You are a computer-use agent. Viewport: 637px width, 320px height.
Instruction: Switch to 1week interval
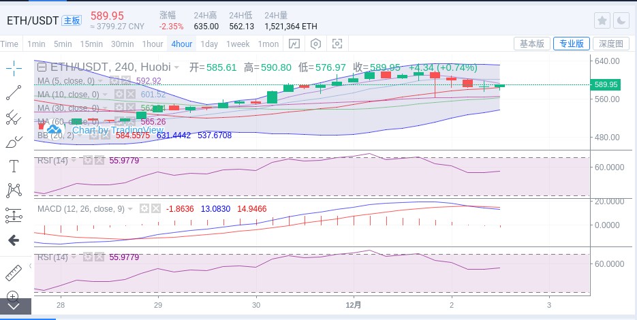click(238, 44)
